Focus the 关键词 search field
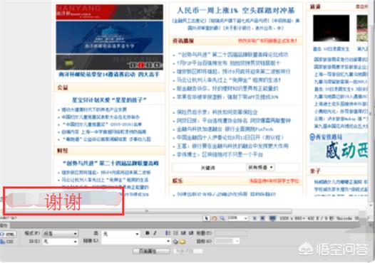The width and height of the screenshot is (375, 263). pos(209,168)
